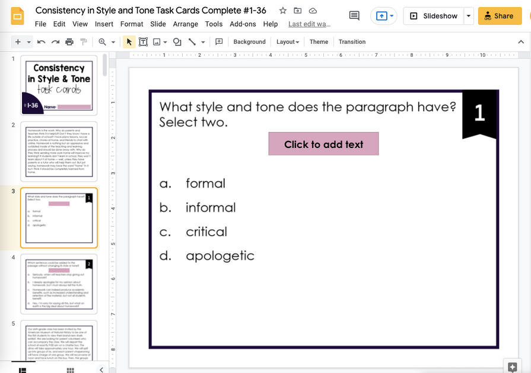The image size is (531, 373).
Task: Open version history via Last edit link
Action: [309, 24]
